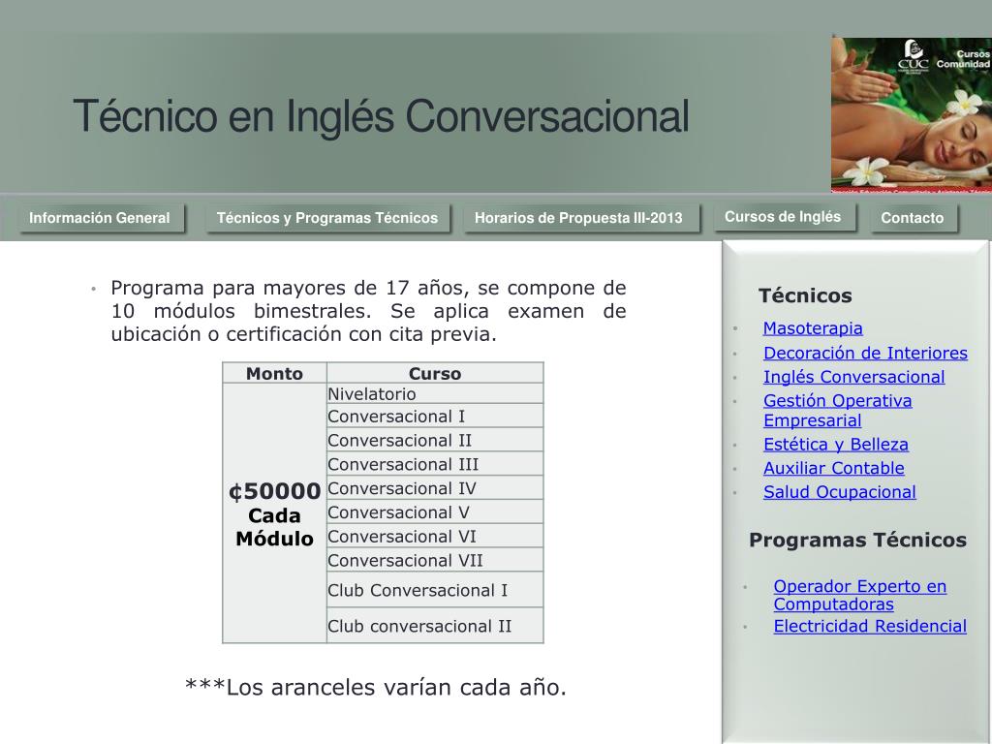The image size is (992, 744).
Task: Select the Conversacional IV cell
Action: [435, 488]
